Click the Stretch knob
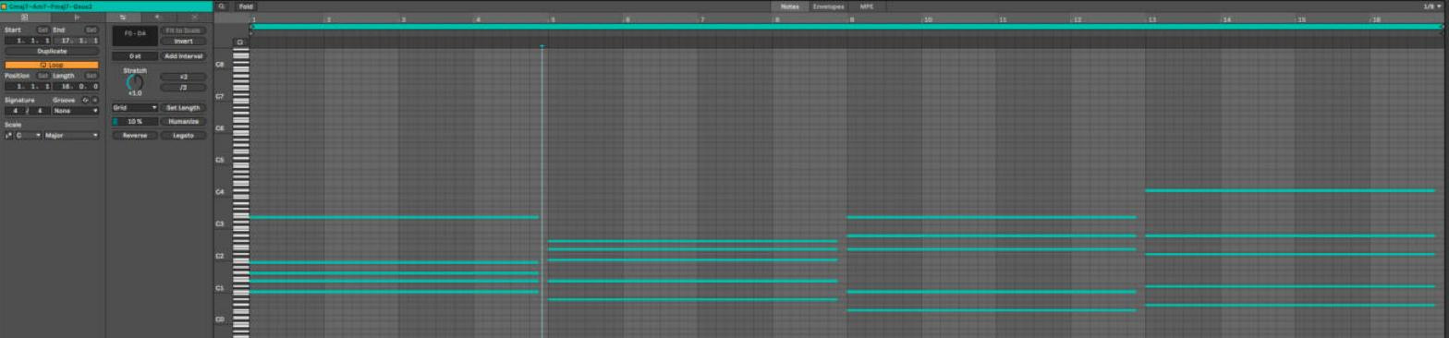 click(135, 83)
